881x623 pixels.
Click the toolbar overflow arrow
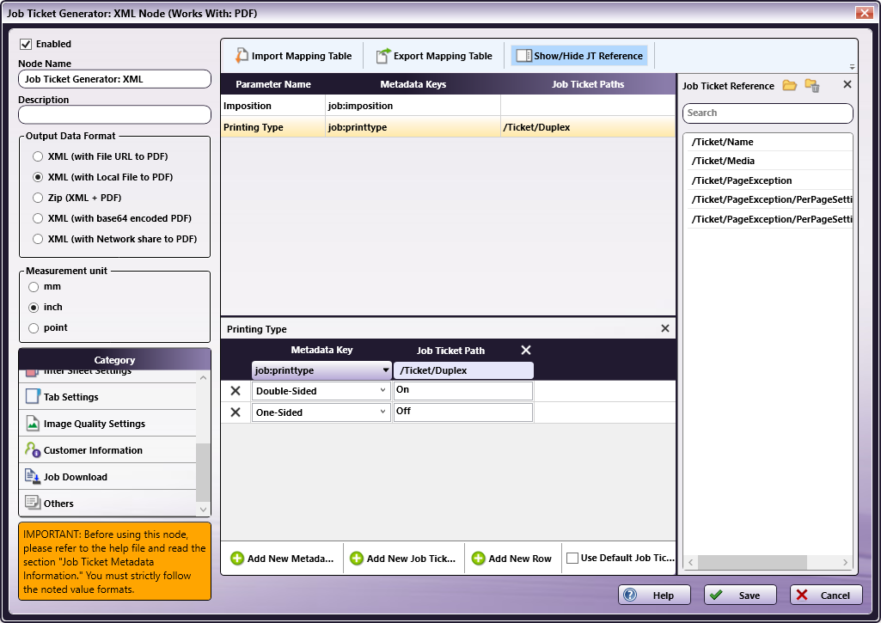point(852,67)
